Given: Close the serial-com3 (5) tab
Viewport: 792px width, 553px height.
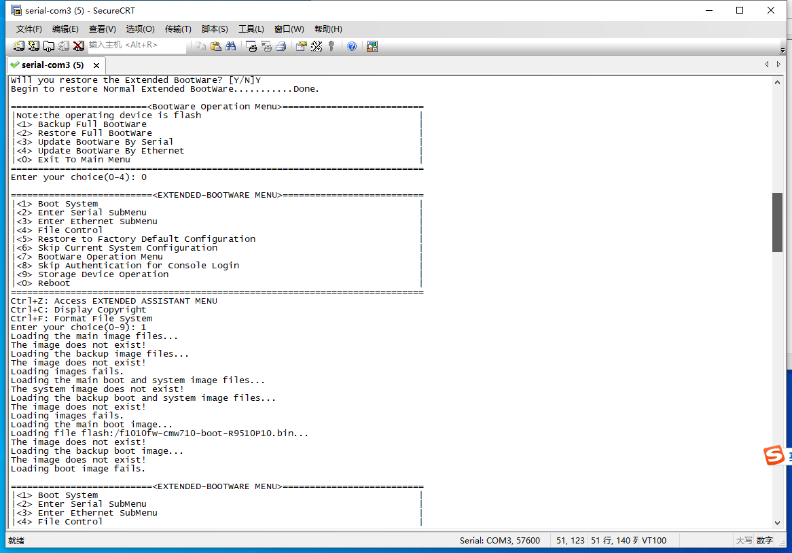Looking at the screenshot, I should tap(96, 66).
